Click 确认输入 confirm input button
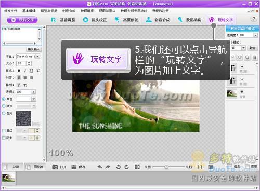The height and width of the screenshot is (191, 260). pyautogui.click(x=34, y=49)
